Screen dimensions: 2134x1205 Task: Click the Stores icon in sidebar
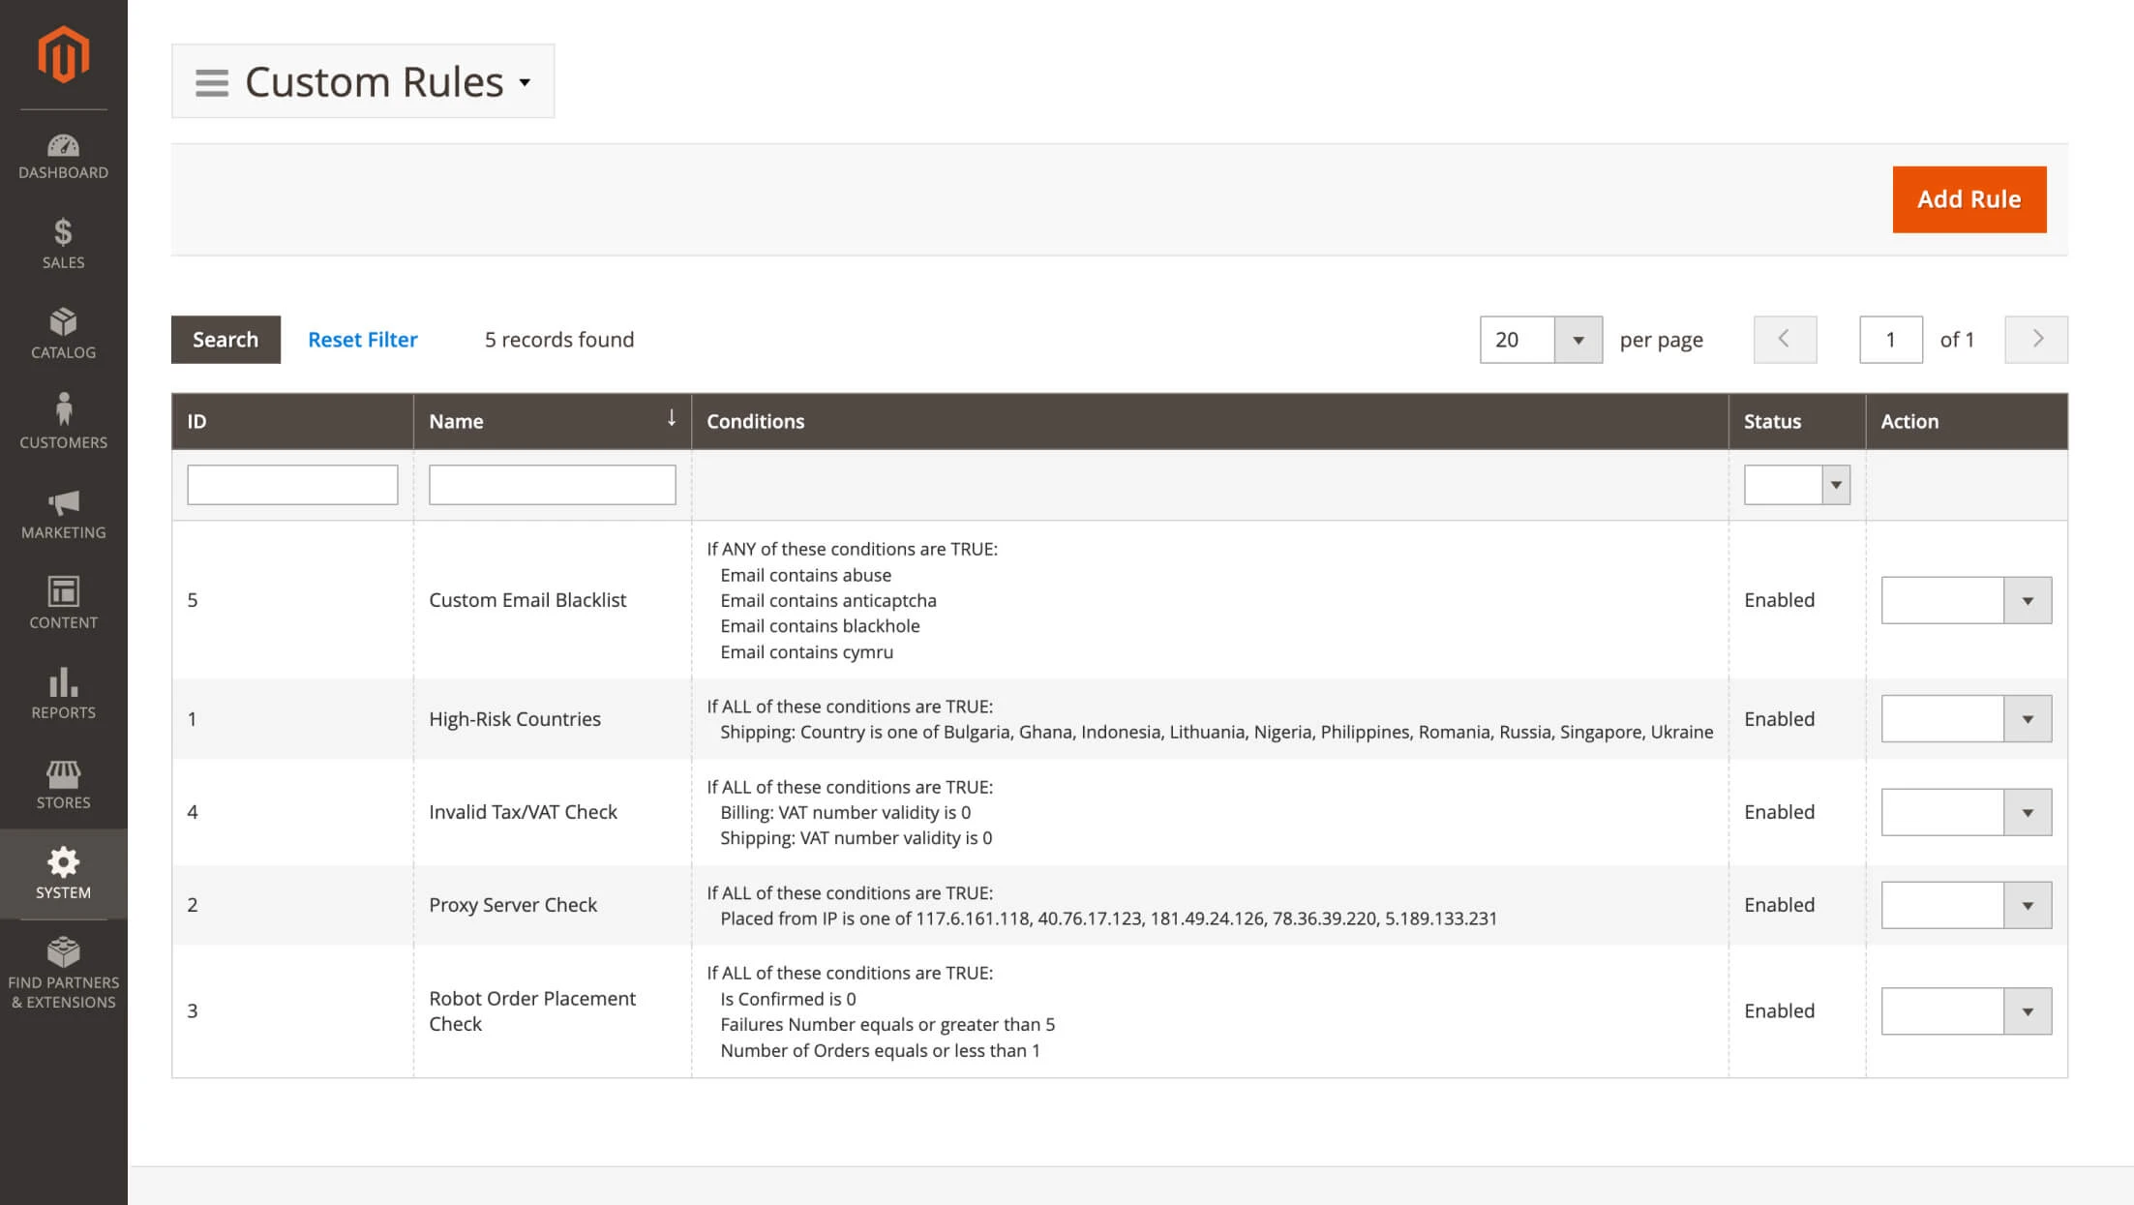tap(63, 784)
